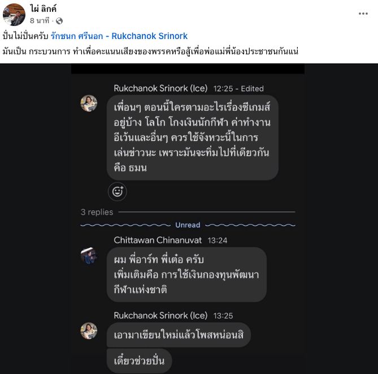Click the public globe privacy icon

(x=59, y=21)
